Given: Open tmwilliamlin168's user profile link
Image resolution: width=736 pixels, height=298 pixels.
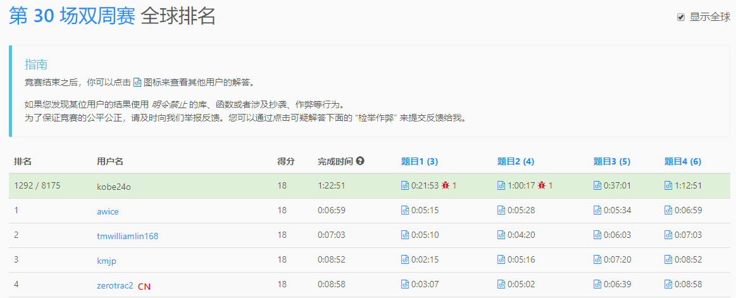Looking at the screenshot, I should (128, 236).
